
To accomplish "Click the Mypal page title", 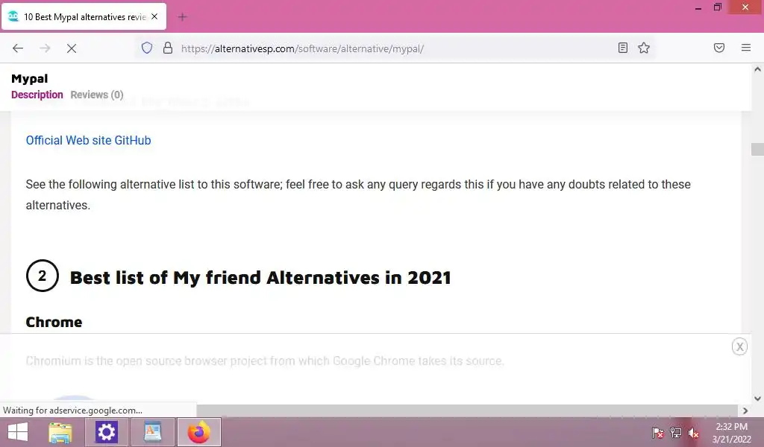I will point(30,78).
